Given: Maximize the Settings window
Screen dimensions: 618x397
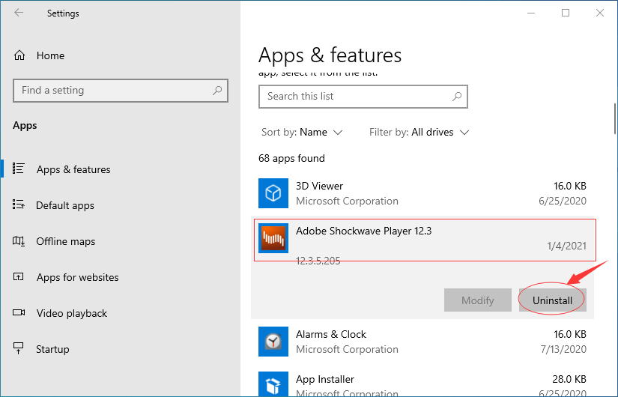Looking at the screenshot, I should pos(565,13).
